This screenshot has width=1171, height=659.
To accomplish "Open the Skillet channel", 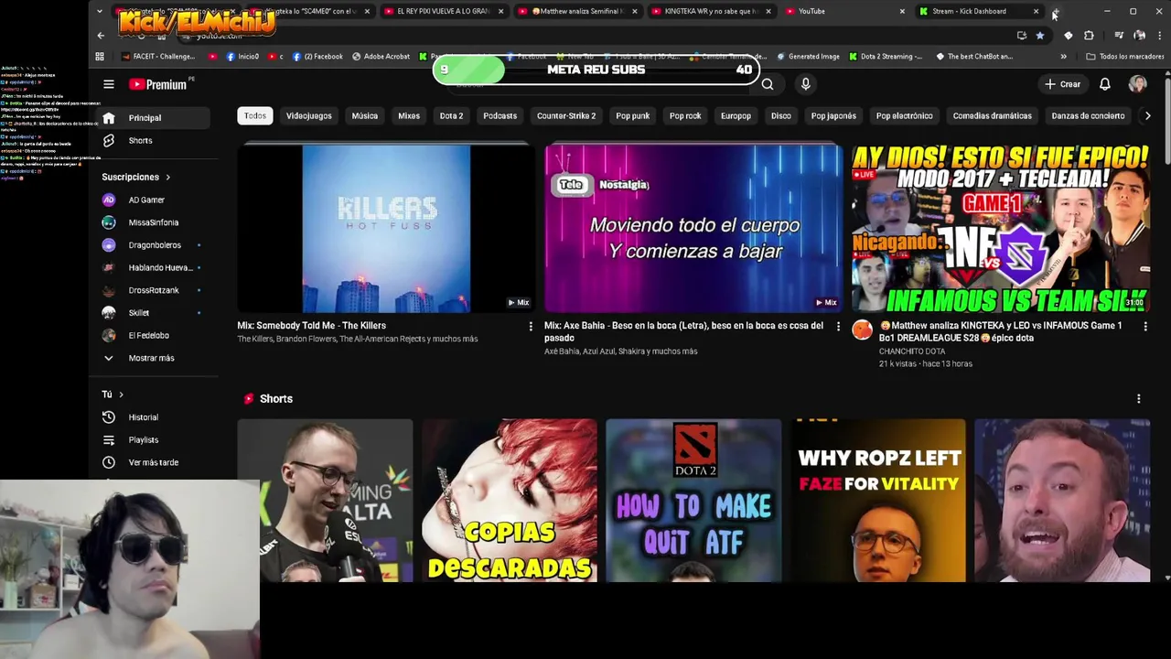I will 153,313.
